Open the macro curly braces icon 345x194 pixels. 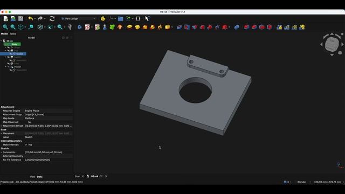138,19
